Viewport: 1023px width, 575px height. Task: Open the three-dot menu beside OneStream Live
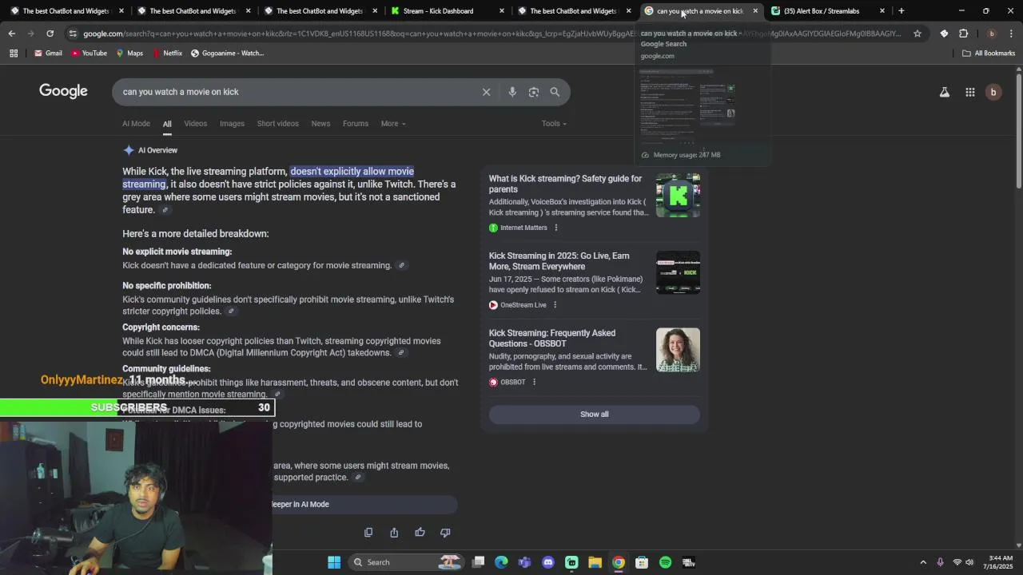[x=555, y=305]
